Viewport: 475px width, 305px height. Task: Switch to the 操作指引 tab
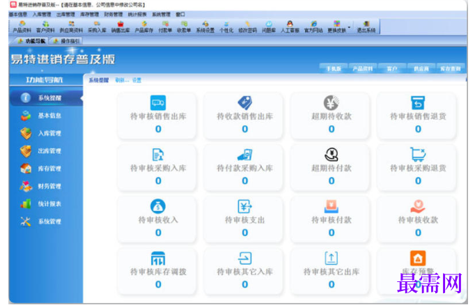(x=67, y=41)
